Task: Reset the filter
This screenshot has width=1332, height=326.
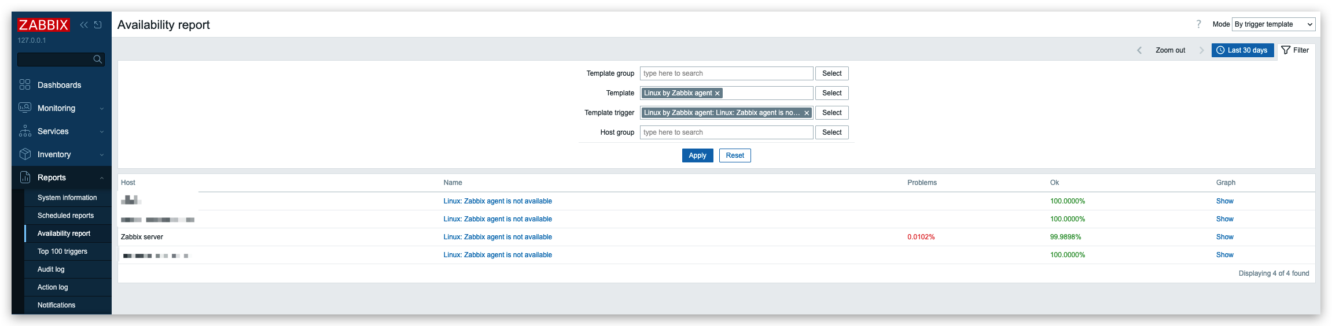Action: pyautogui.click(x=735, y=155)
